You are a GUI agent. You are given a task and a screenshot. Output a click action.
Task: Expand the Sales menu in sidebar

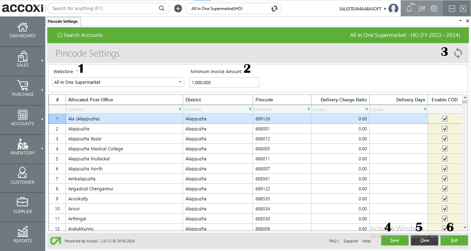point(22,60)
